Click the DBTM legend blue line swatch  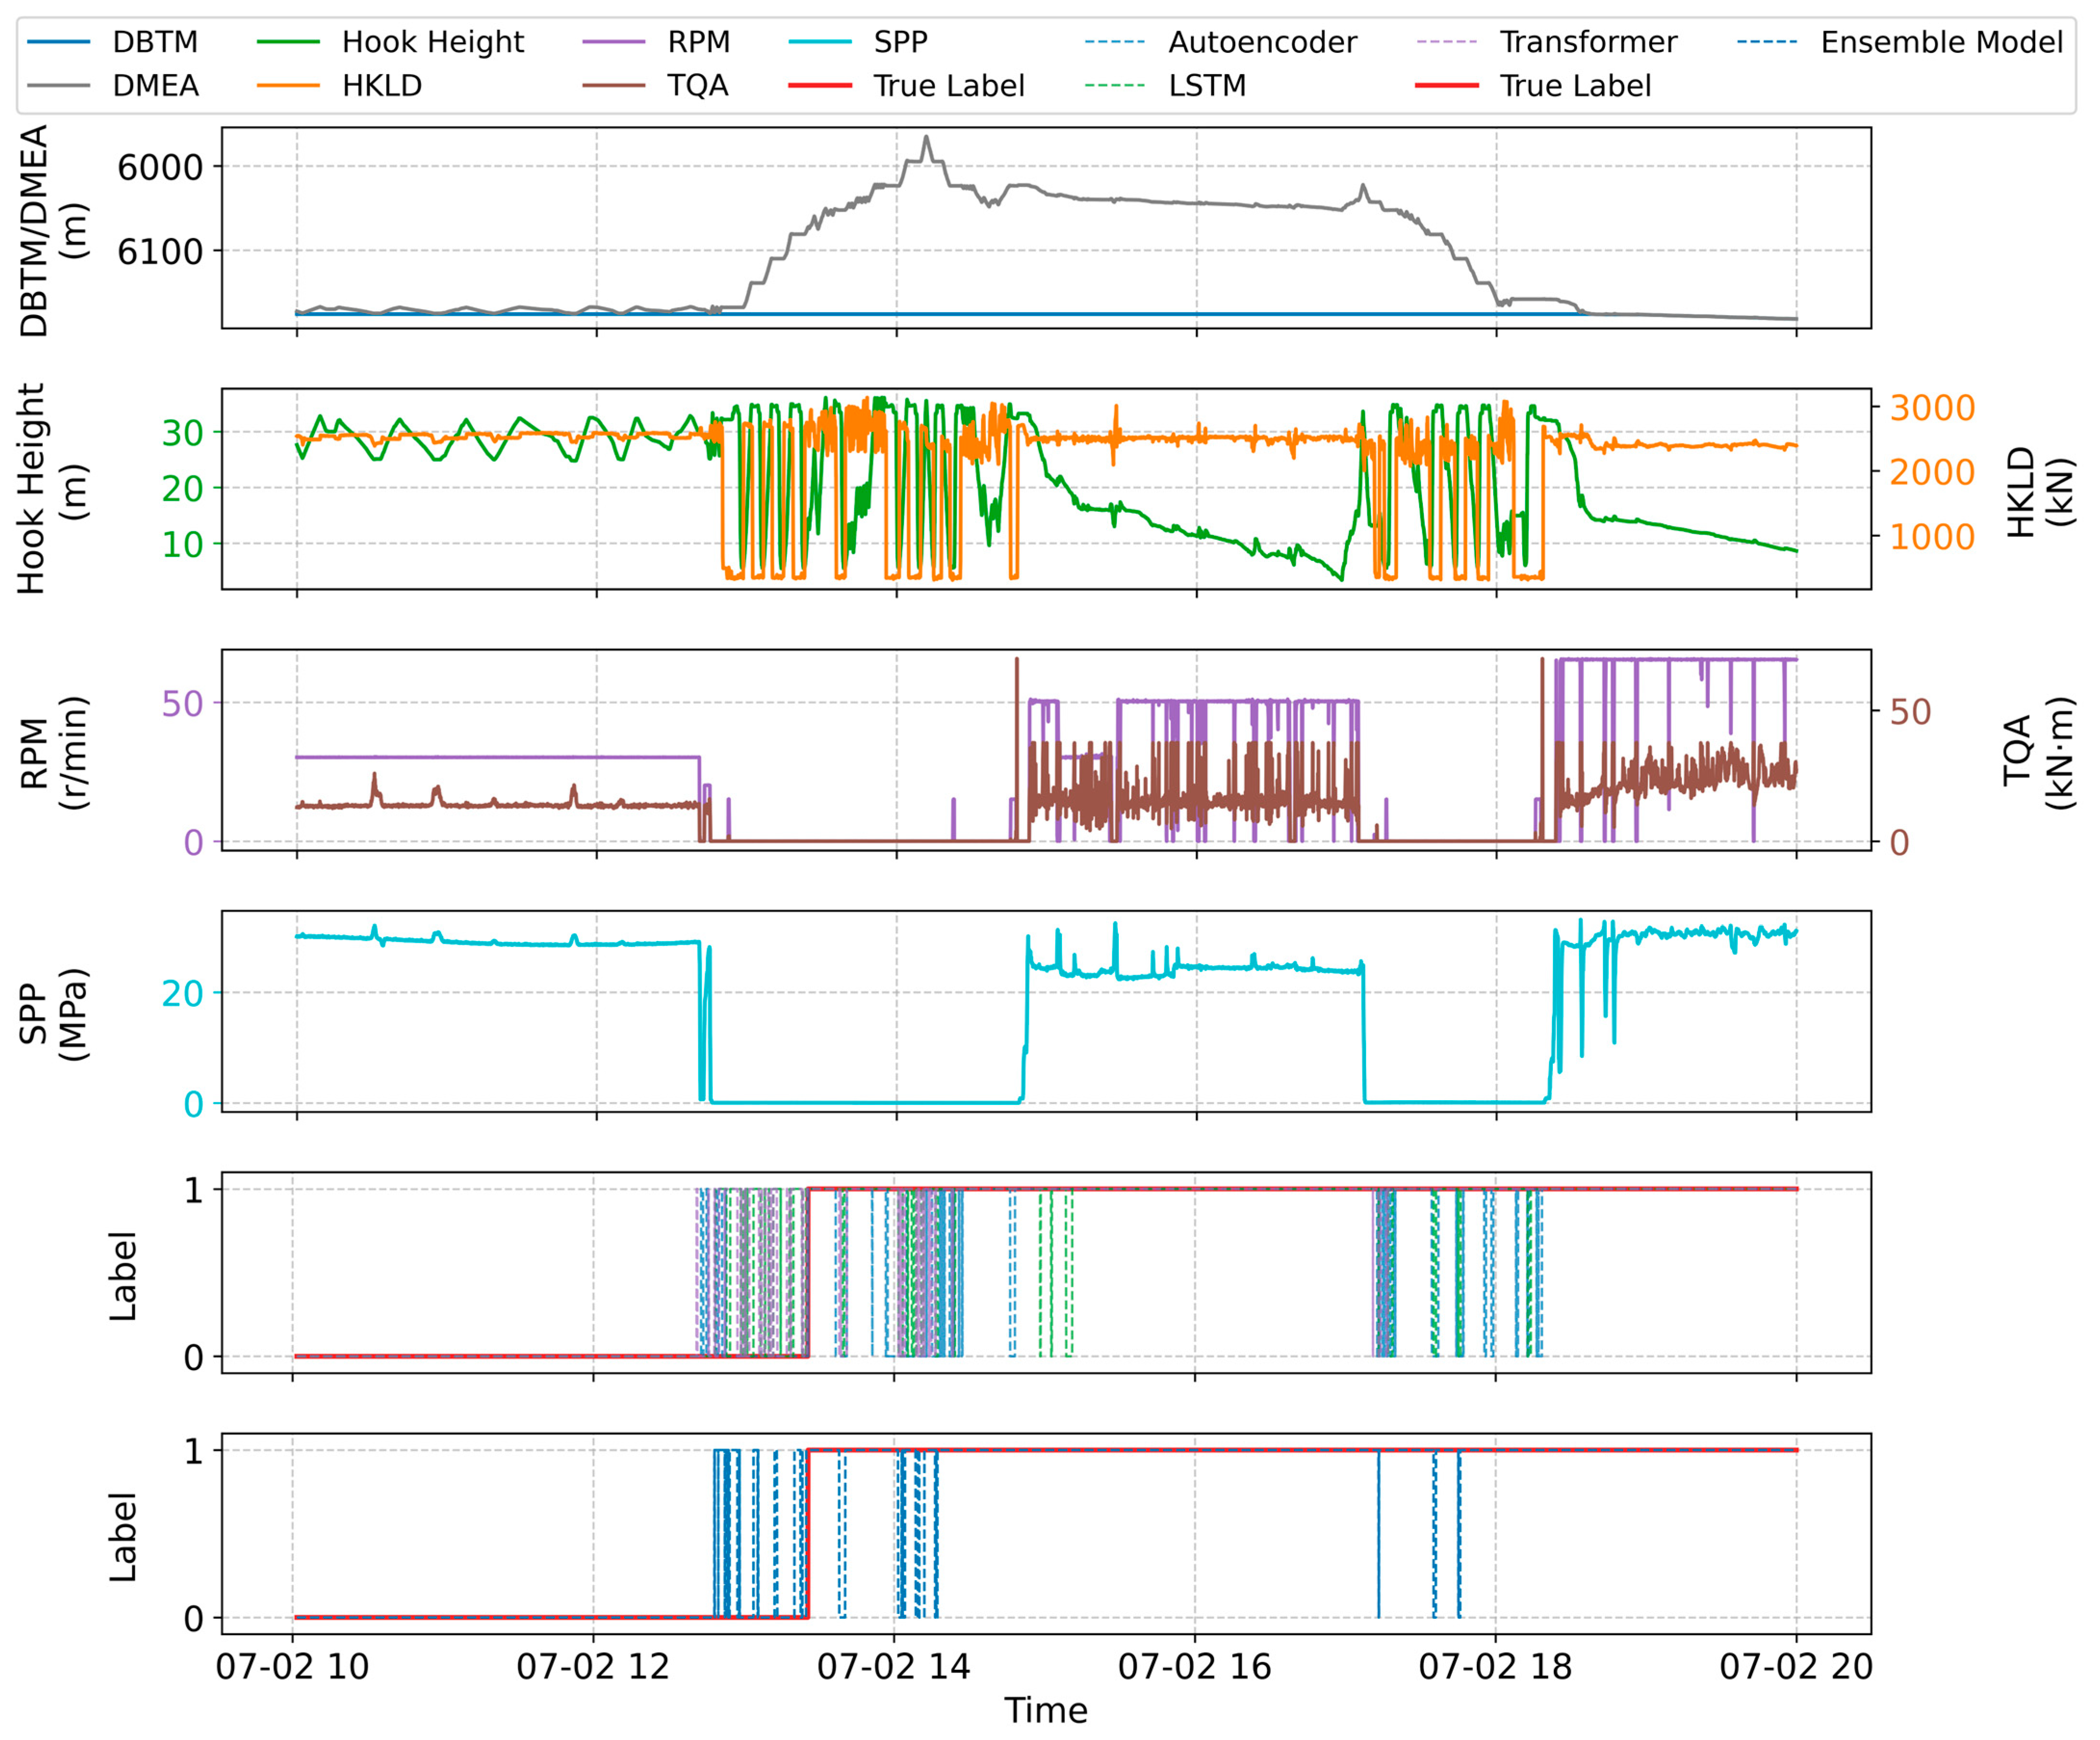pos(58,42)
